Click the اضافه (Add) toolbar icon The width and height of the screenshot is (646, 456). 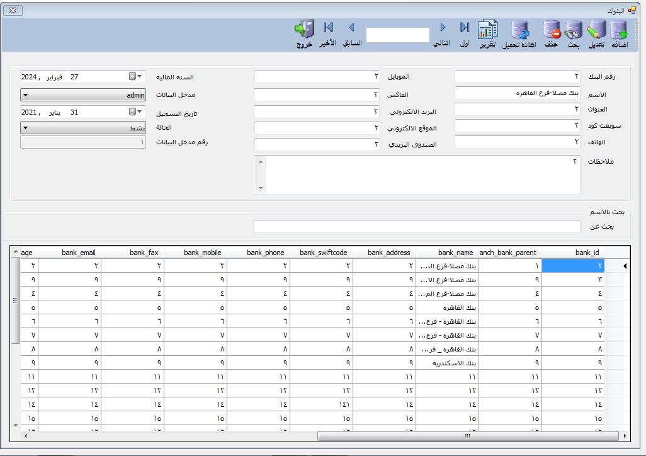click(x=618, y=30)
